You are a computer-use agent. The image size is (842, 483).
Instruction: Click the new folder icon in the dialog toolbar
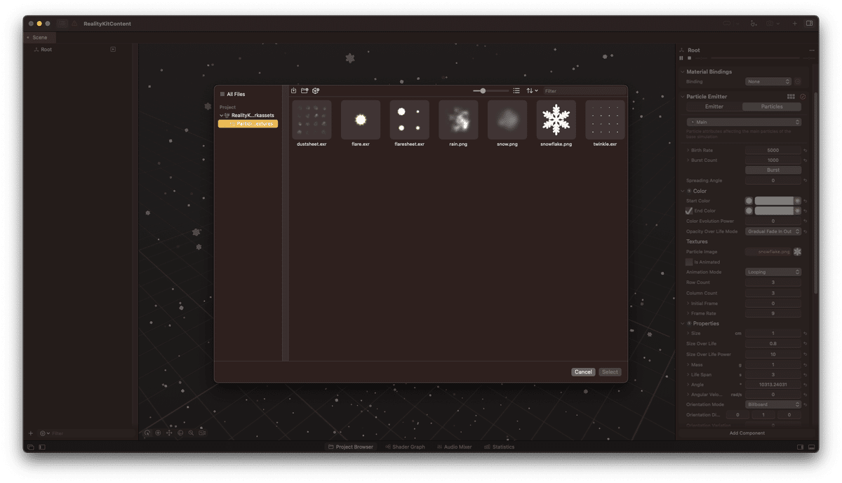(305, 90)
